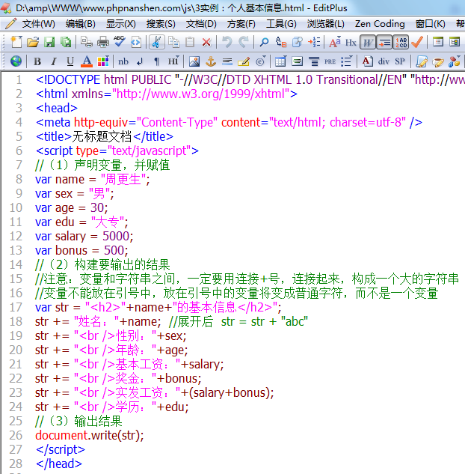465x474 pixels.
Task: Insert a table with the grid icon
Action: tap(280, 61)
